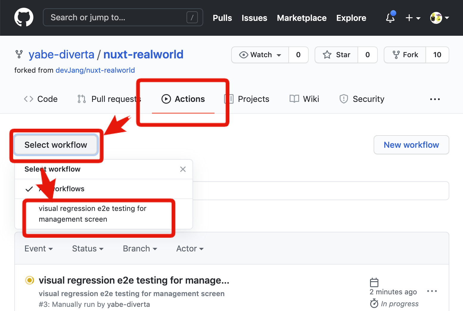Expand the plus create-new menu
Screen dimensions: 463x311
[x=413, y=18]
